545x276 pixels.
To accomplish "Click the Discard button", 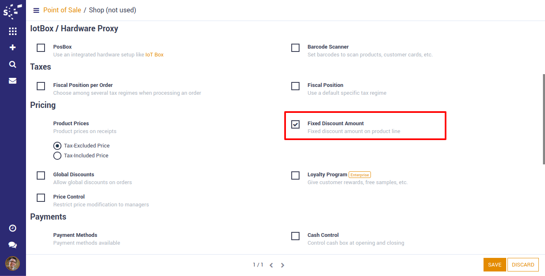I will pyautogui.click(x=523, y=265).
